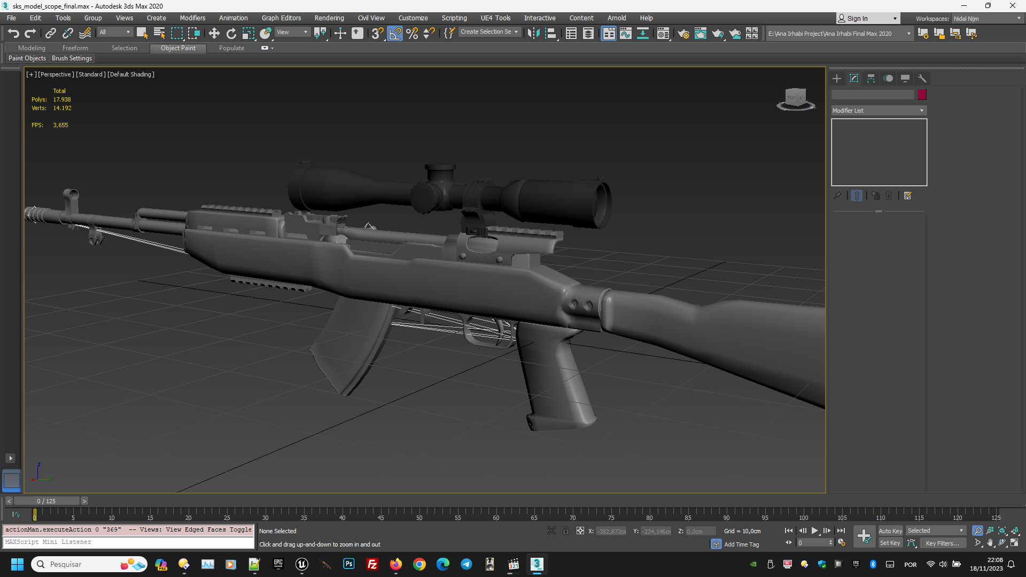1026x577 pixels.
Task: Play the animation
Action: click(x=815, y=531)
